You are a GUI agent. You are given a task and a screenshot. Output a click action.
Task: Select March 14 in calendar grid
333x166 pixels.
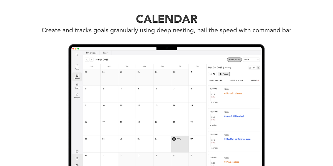point(180,111)
